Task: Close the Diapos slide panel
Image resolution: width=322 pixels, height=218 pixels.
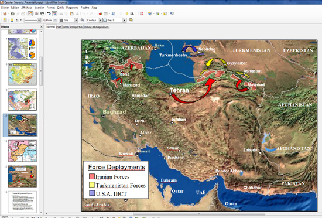Action: (x=42, y=27)
